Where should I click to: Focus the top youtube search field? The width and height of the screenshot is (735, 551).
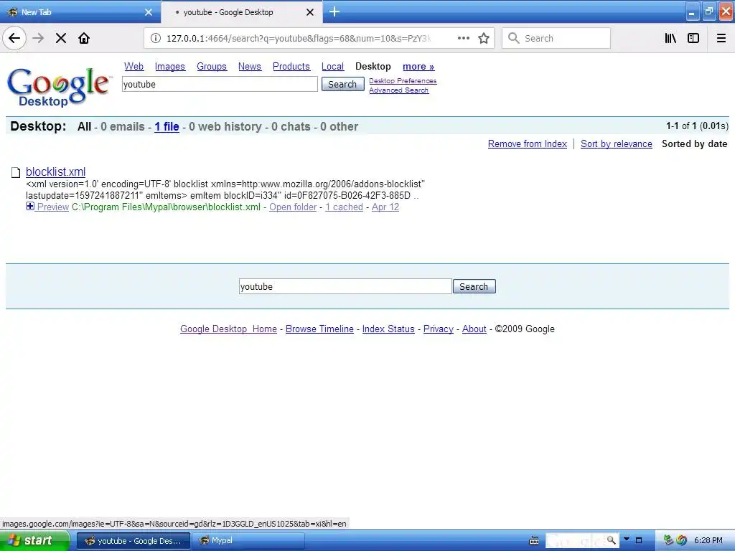click(x=220, y=85)
